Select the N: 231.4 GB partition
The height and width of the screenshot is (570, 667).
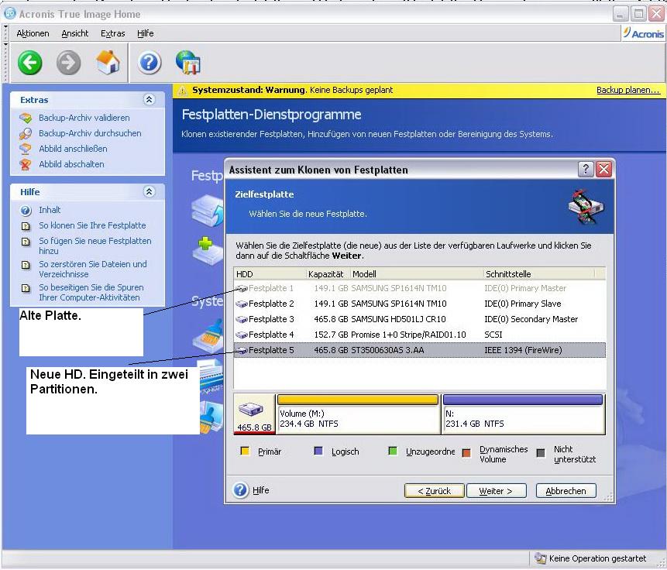pos(523,414)
